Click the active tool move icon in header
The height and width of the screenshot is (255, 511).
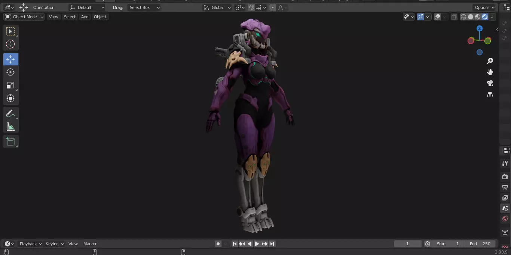pos(24,7)
